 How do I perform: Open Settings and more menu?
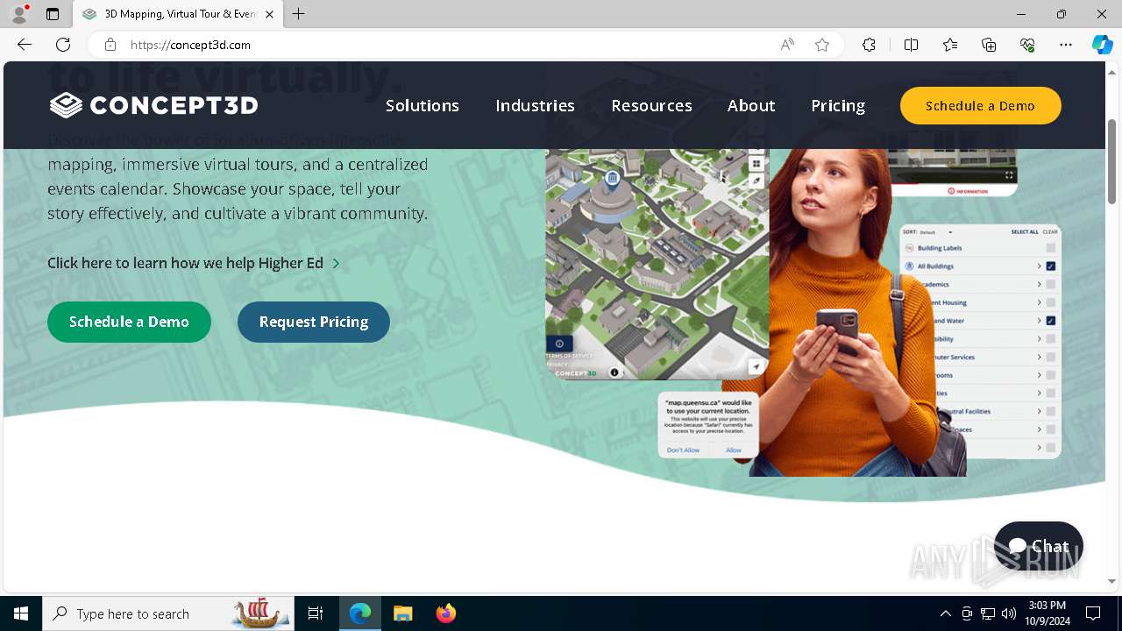tap(1066, 45)
